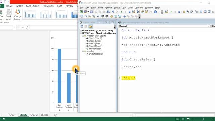Viewport: 215px width, 121px height.
Task: Switch to the PAGE LAYOUT ribbon tab
Action: (x=33, y=6)
